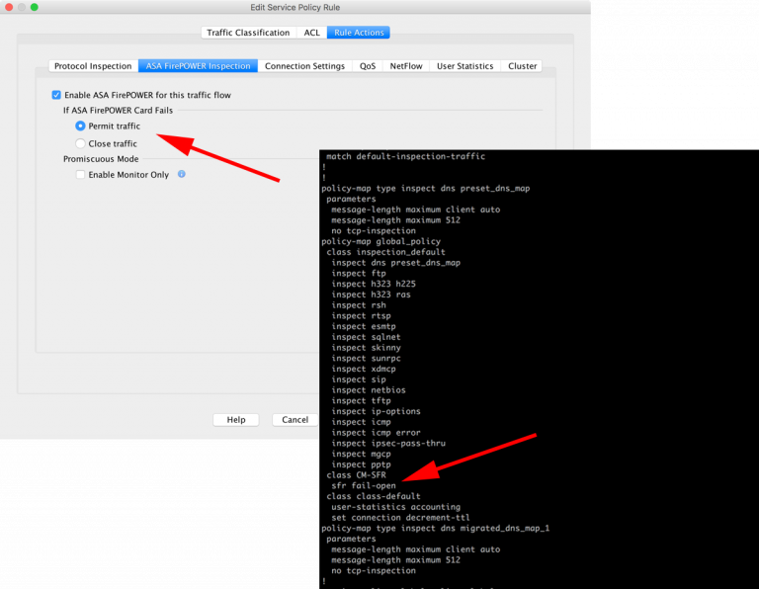Screen dimensions: 759x589
Task: Minimize window with the yellow button
Action: tap(22, 7)
